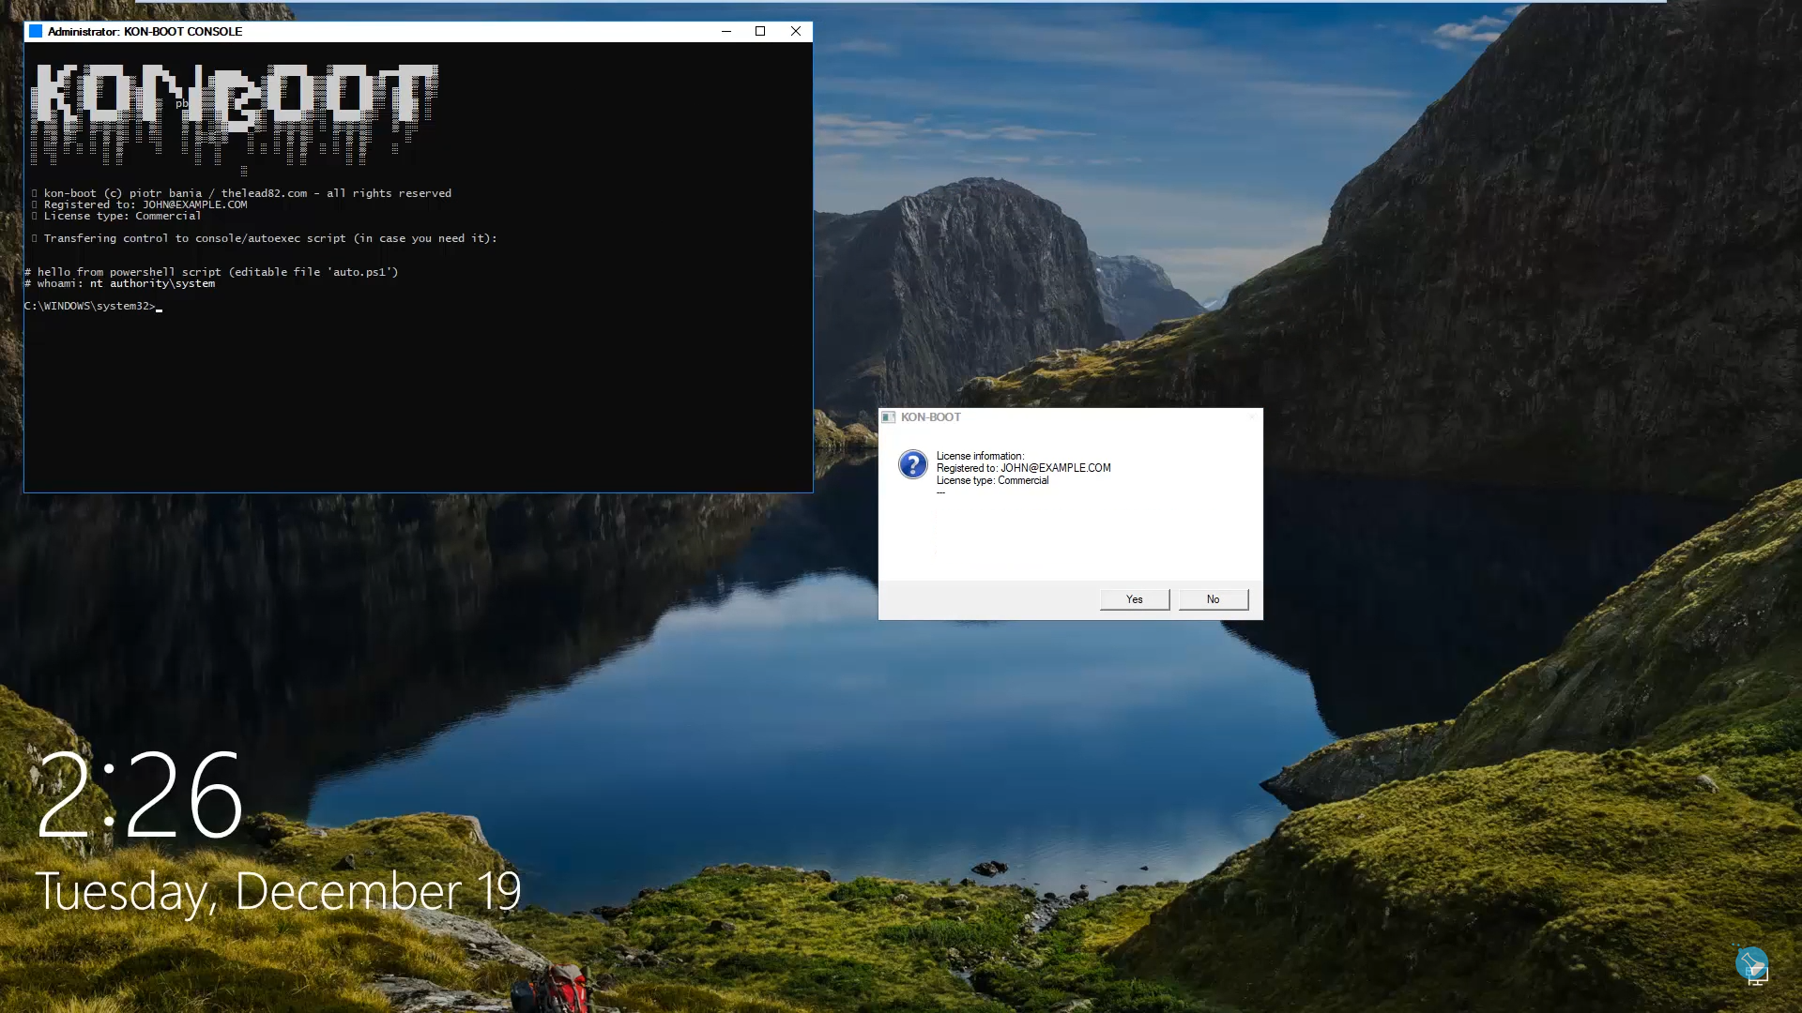Click the KON-BOOT dialog title text
The height and width of the screenshot is (1013, 1802).
930,417
